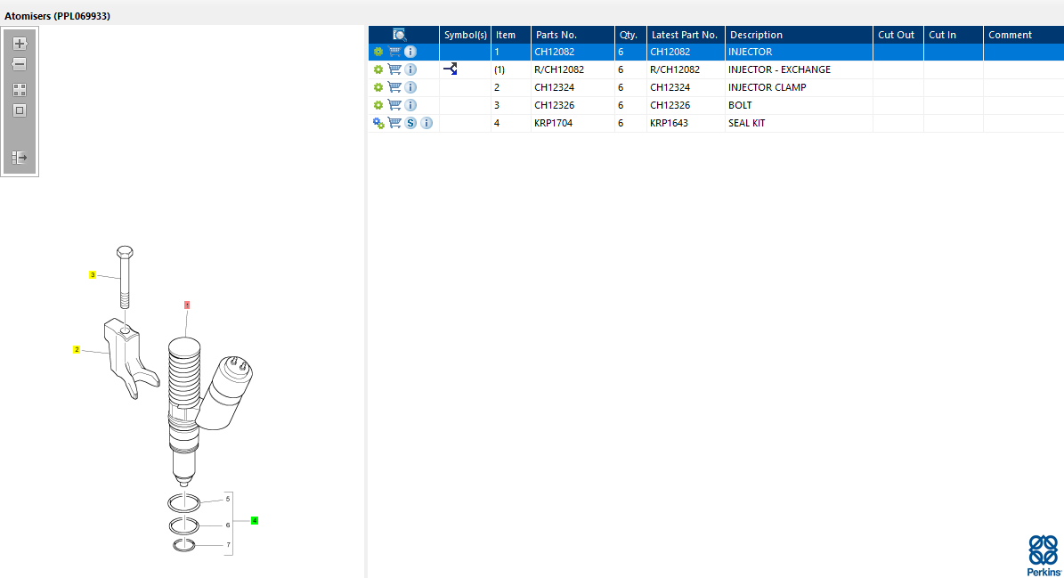Click the four-squares grid view icon
This screenshot has height=578, width=1064.
click(20, 90)
